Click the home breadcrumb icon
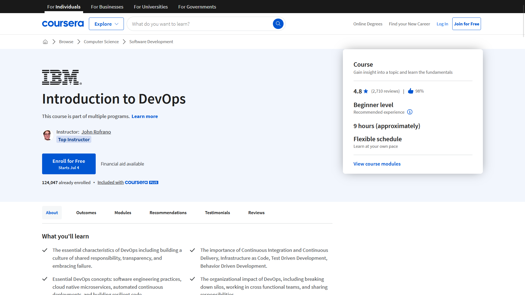 click(x=45, y=42)
